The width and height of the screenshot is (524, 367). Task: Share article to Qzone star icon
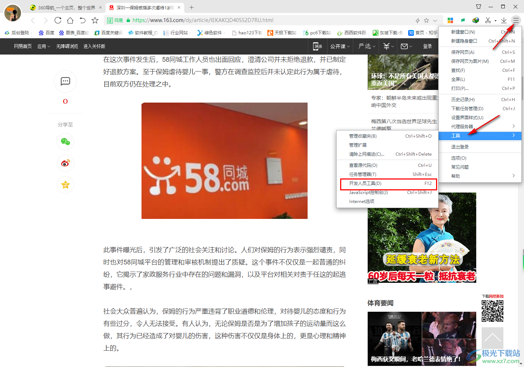(65, 185)
